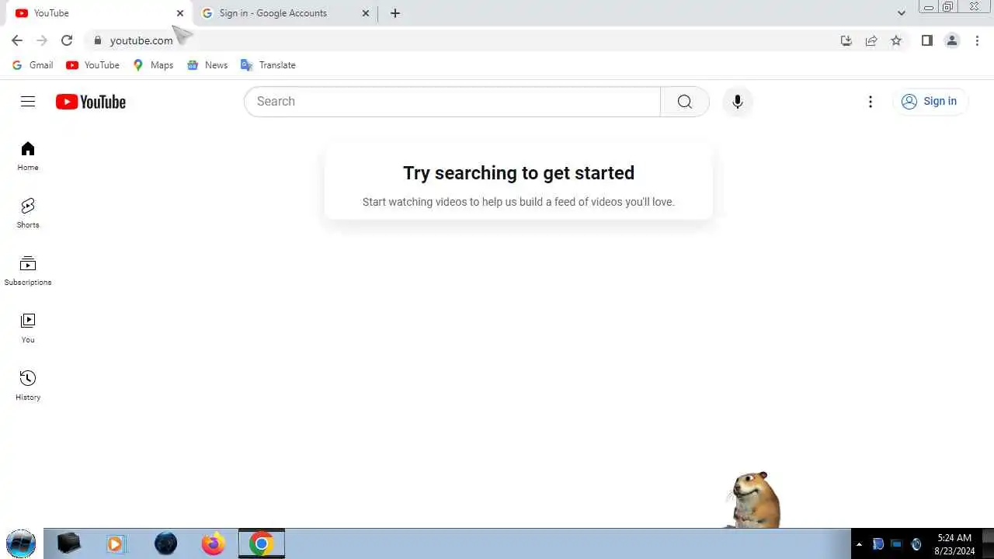The image size is (994, 559).
Task: Bookmark this page with the star icon
Action: click(896, 40)
